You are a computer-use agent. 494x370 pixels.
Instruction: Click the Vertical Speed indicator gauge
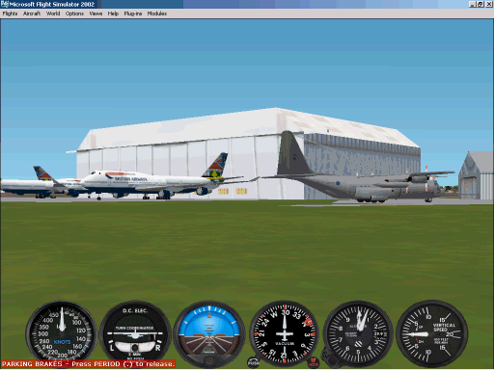431,334
